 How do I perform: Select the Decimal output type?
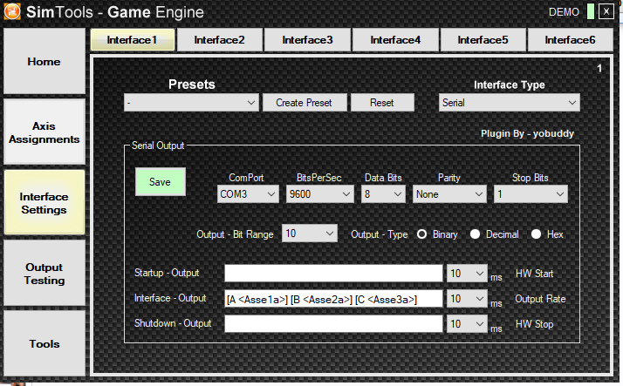476,234
